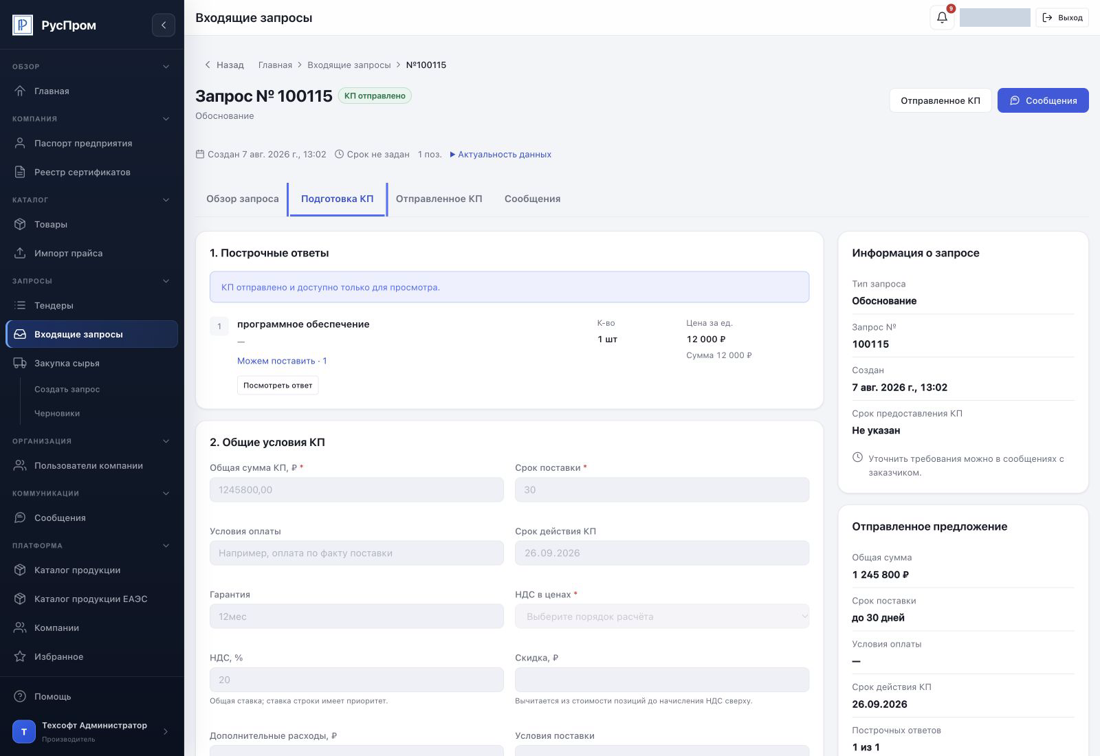Click the user name placeholder in header
Image resolution: width=1100 pixels, height=756 pixels.
coord(995,18)
